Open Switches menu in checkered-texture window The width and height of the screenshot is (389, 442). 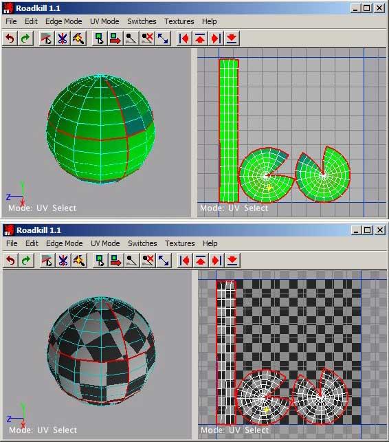[142, 243]
